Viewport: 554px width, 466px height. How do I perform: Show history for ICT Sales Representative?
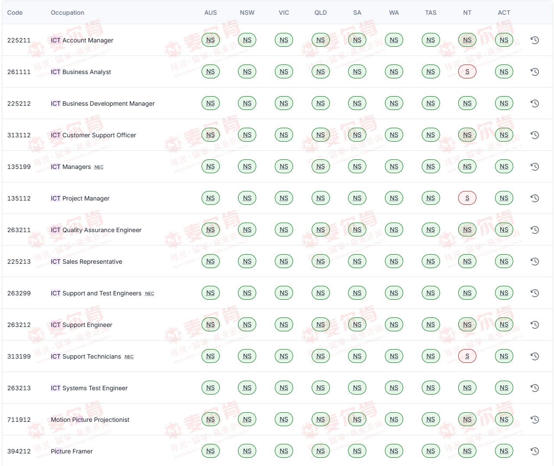pos(534,262)
